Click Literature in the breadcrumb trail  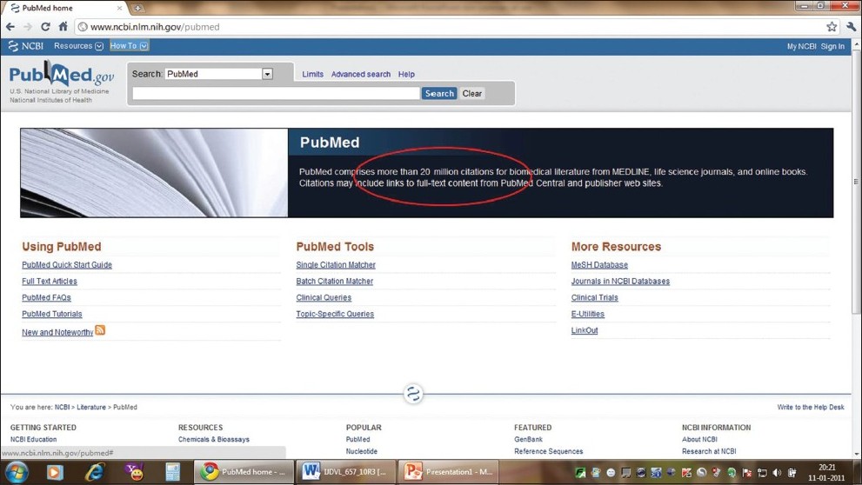[91, 407]
